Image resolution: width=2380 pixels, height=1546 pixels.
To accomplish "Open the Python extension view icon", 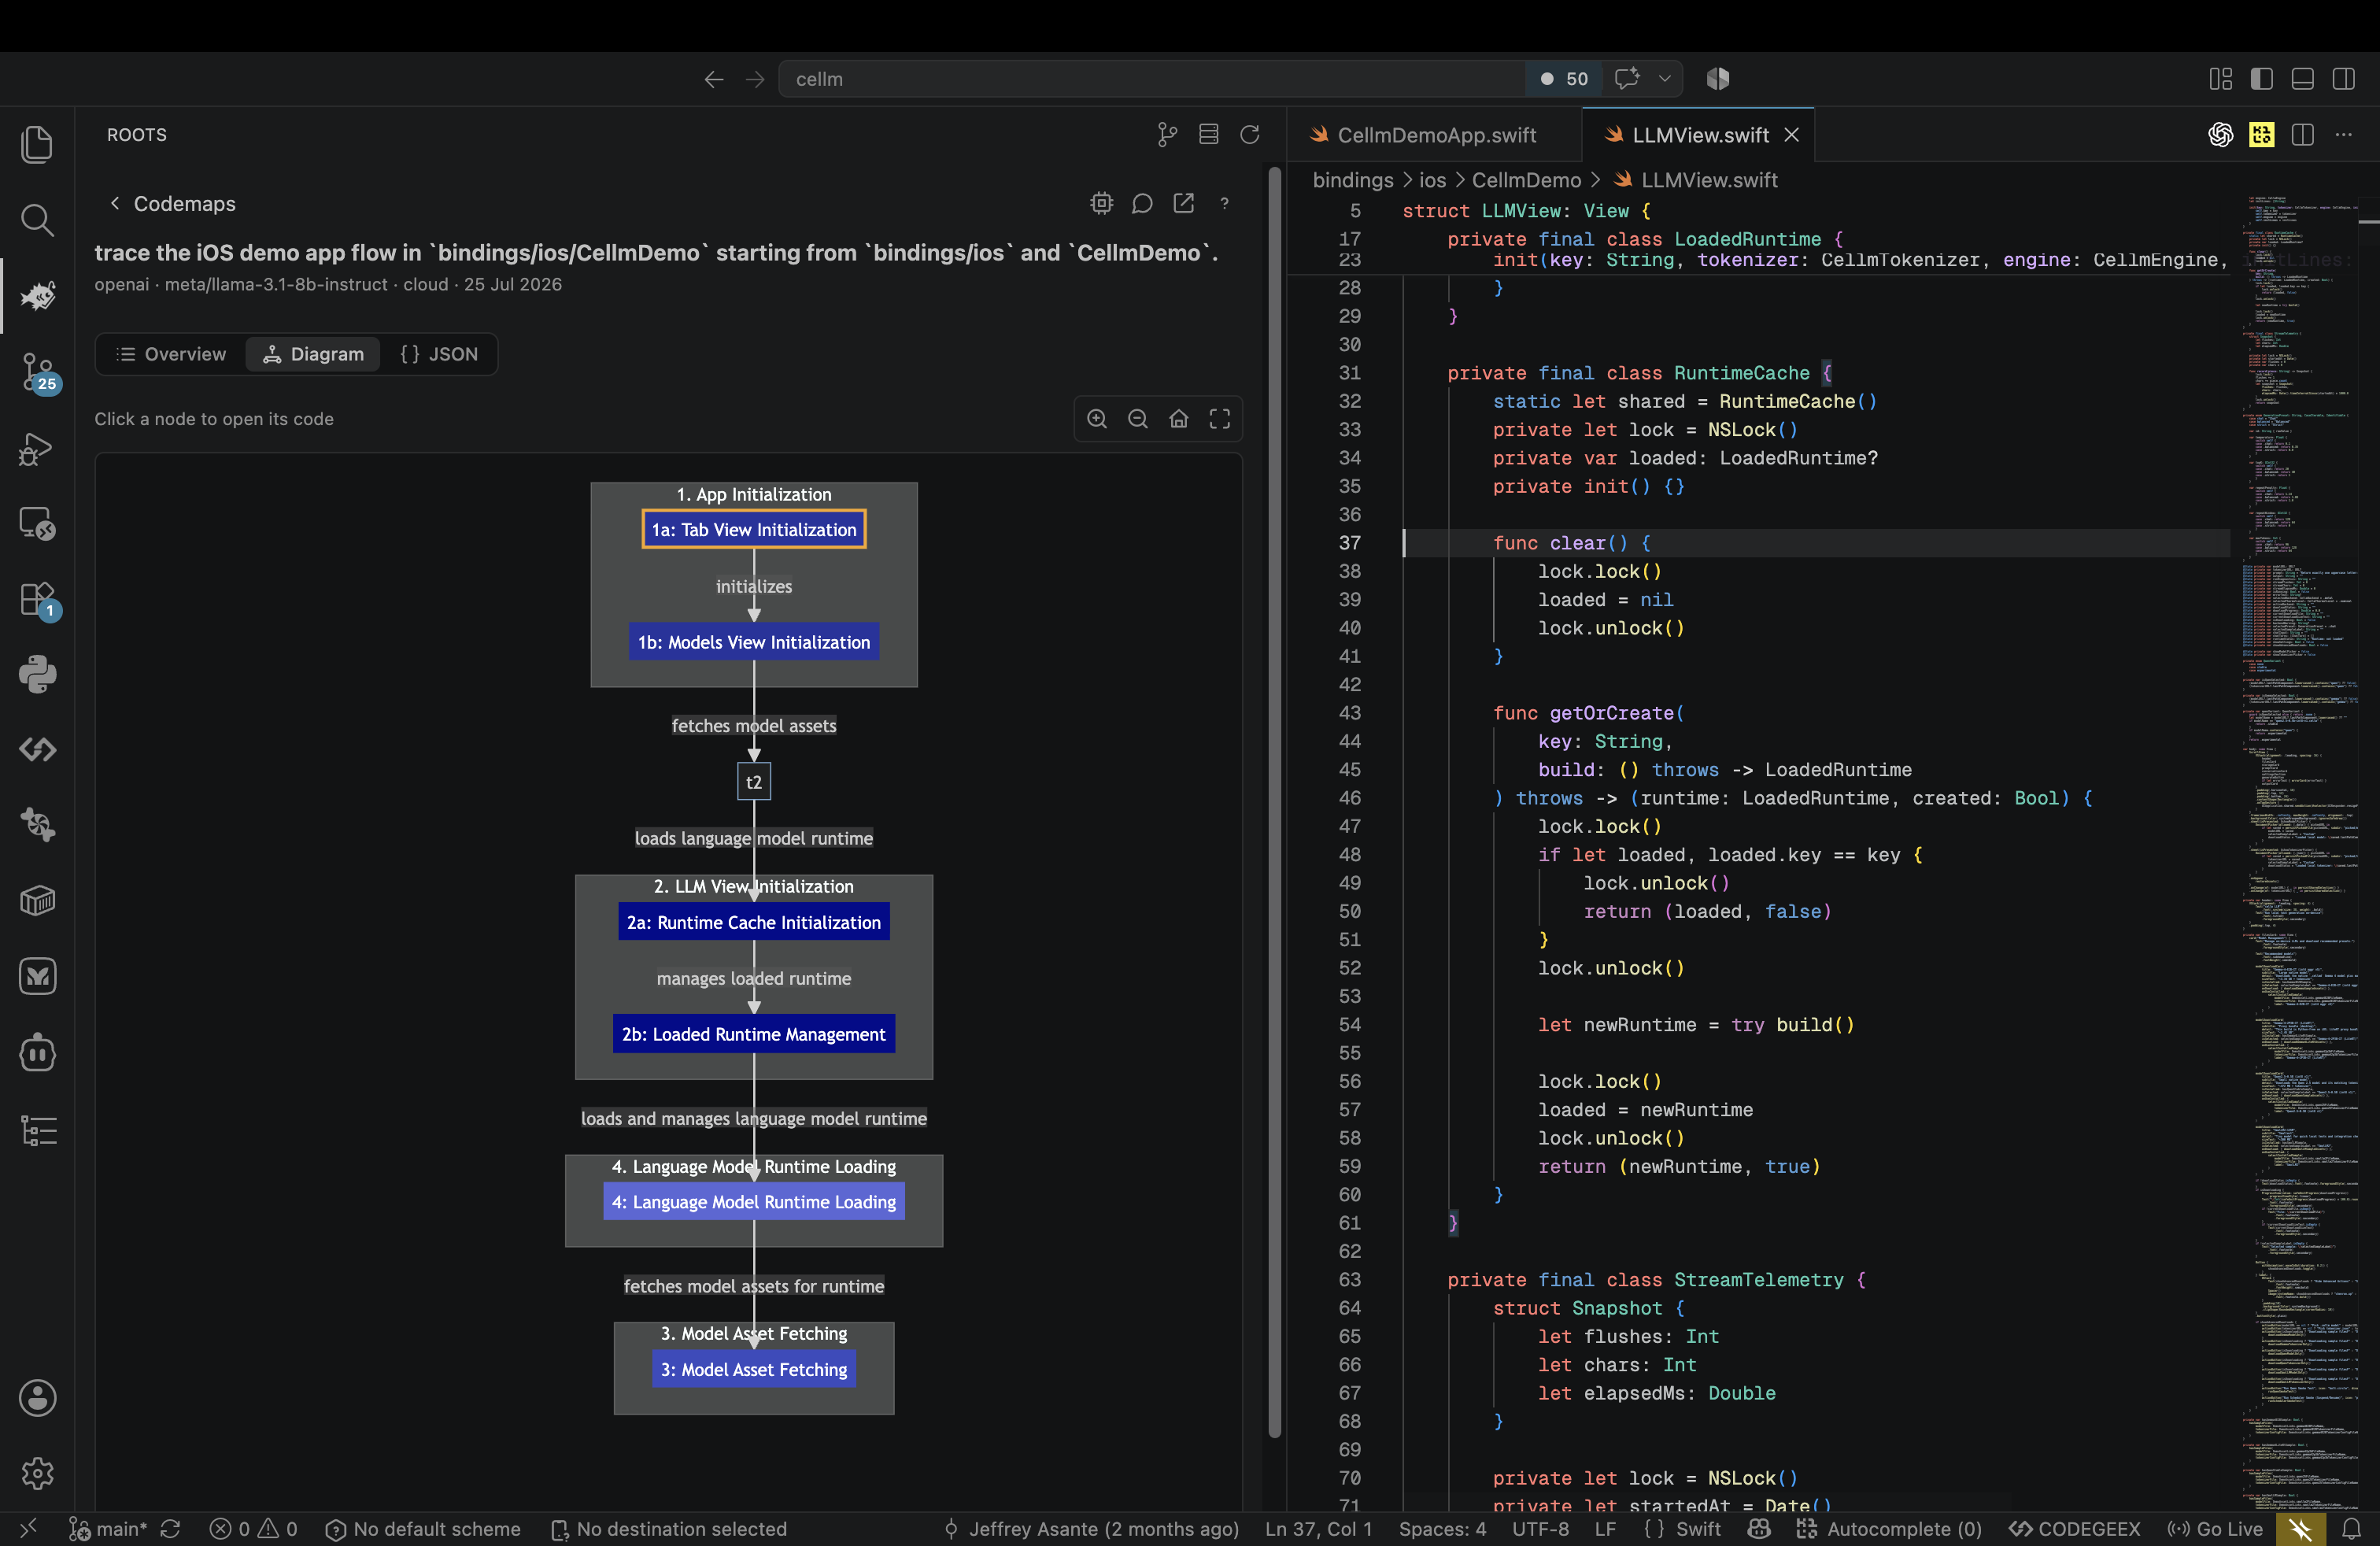I will pos(37,675).
